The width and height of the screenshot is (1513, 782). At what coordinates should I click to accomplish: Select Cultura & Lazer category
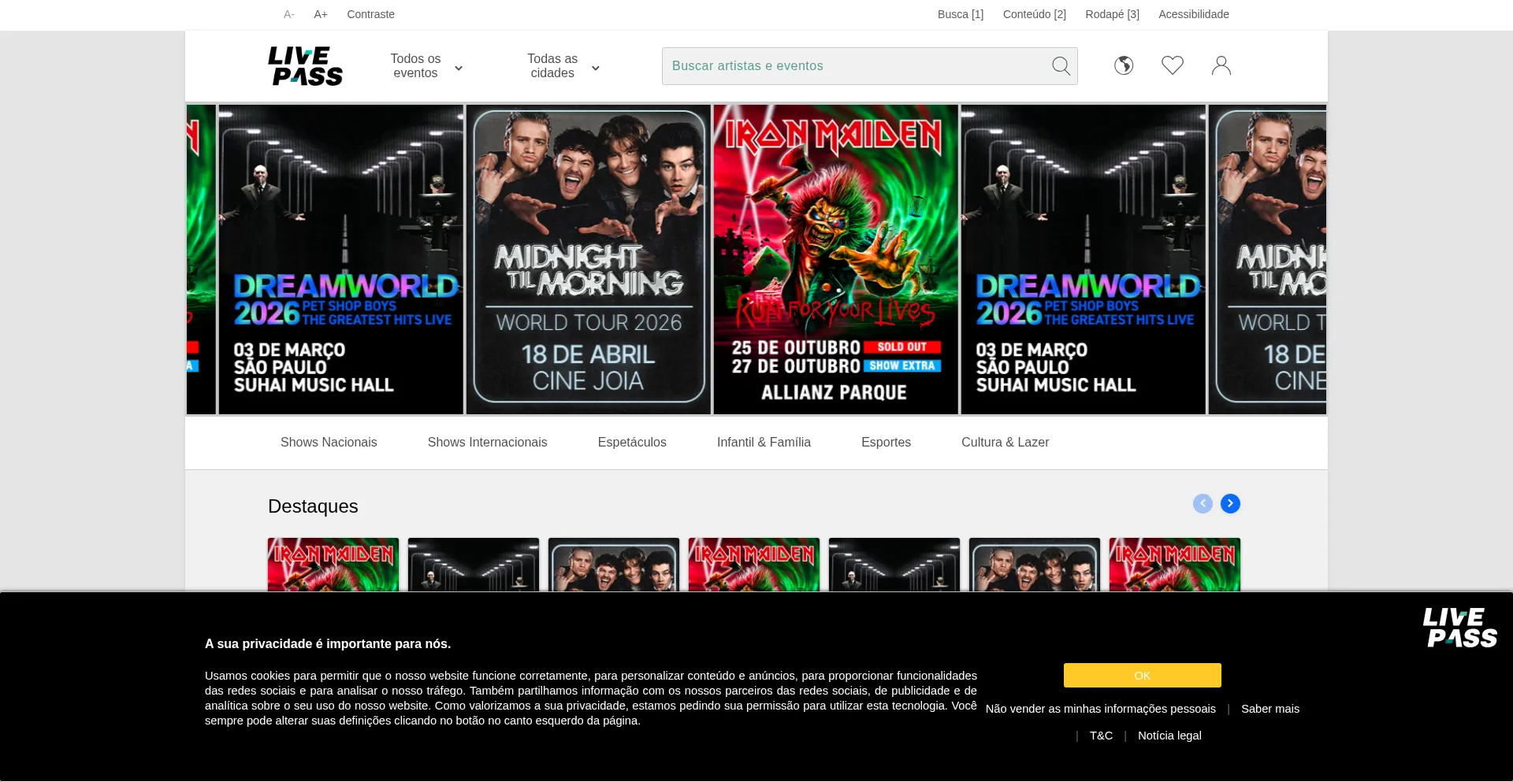click(1005, 443)
